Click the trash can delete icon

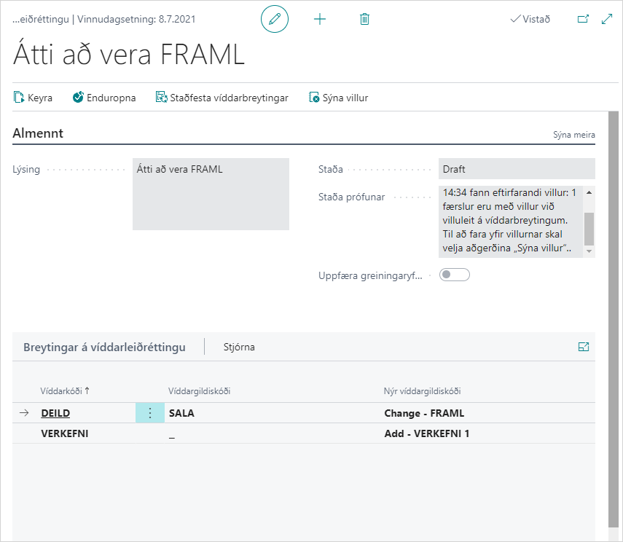pos(364,20)
